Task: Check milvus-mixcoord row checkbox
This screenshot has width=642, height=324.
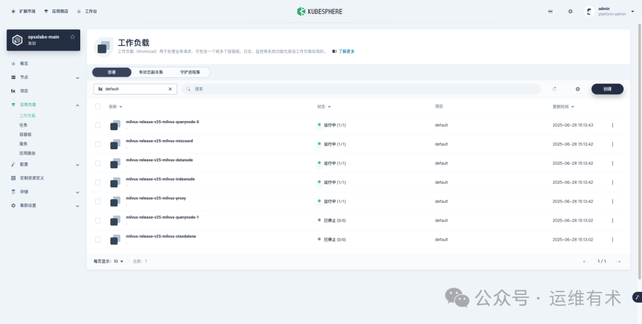Action: click(98, 144)
